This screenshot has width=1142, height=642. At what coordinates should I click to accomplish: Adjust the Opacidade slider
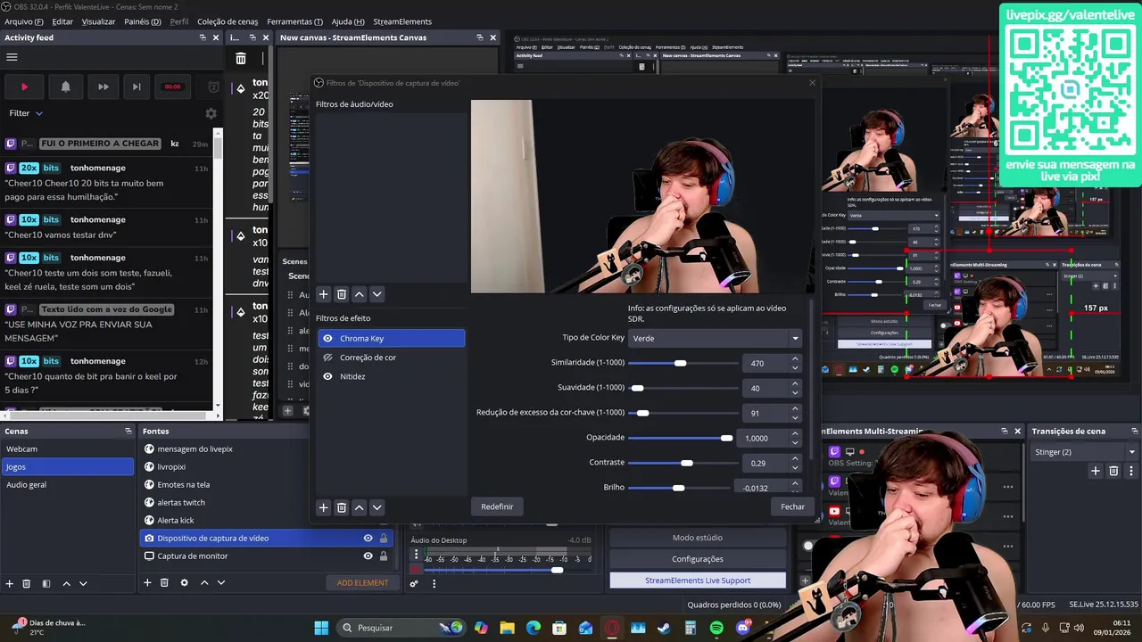click(x=681, y=438)
